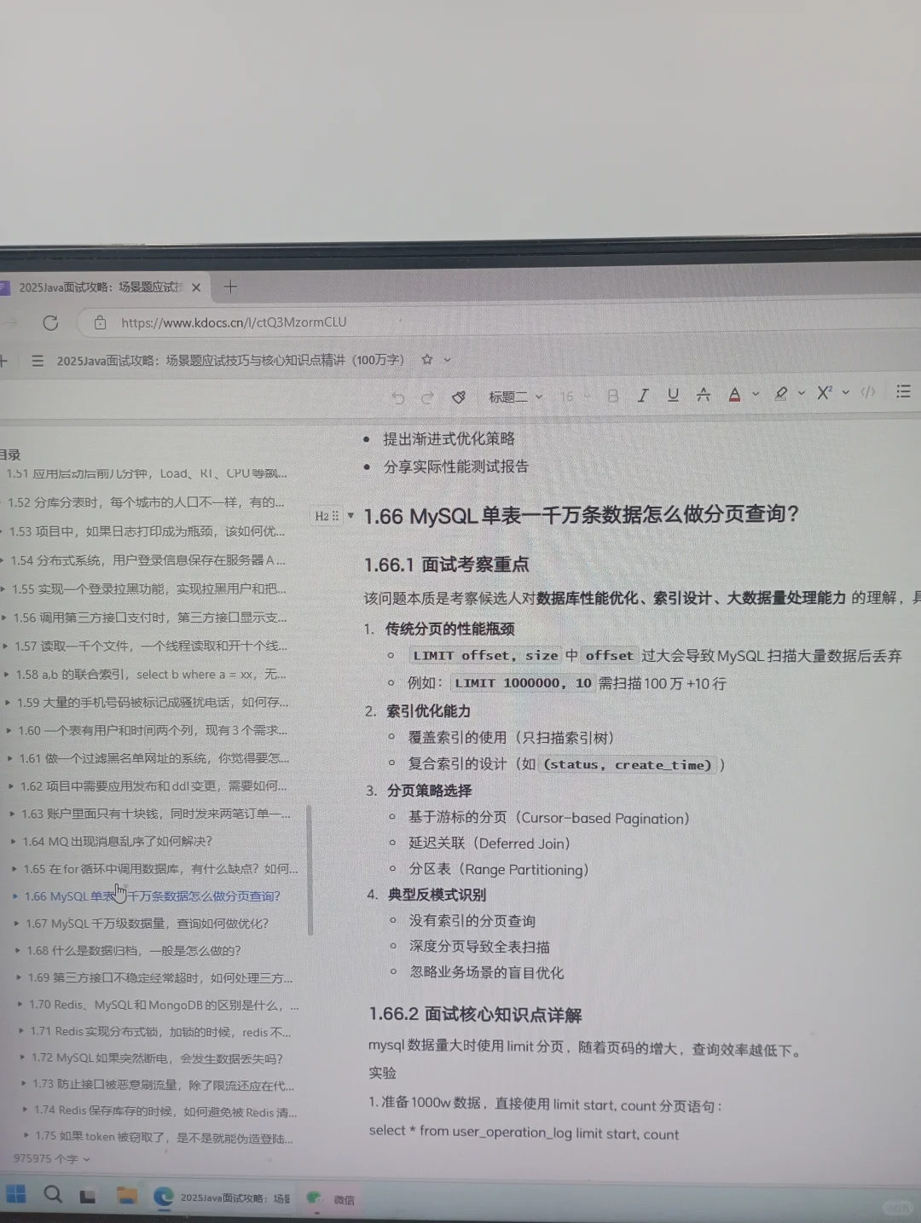Select the format painter brush icon
The height and width of the screenshot is (1223, 921).
pos(459,397)
